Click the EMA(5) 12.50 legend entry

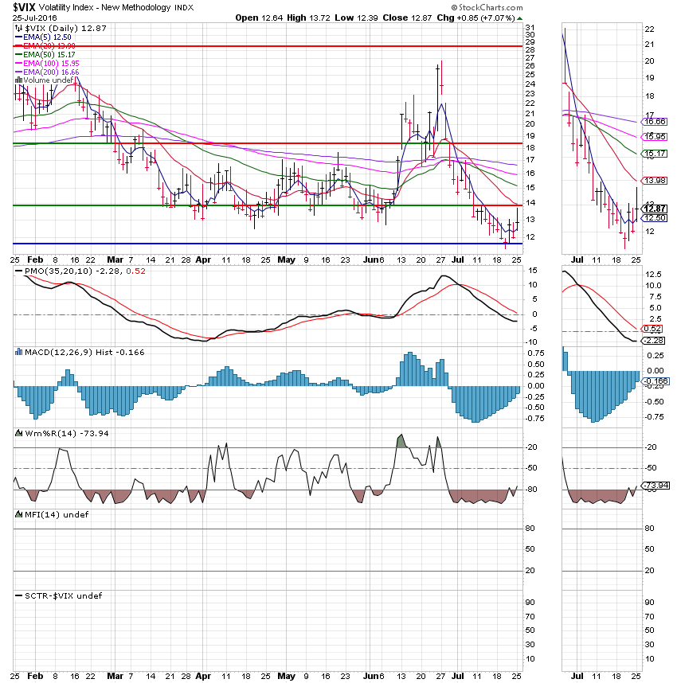click(49, 38)
